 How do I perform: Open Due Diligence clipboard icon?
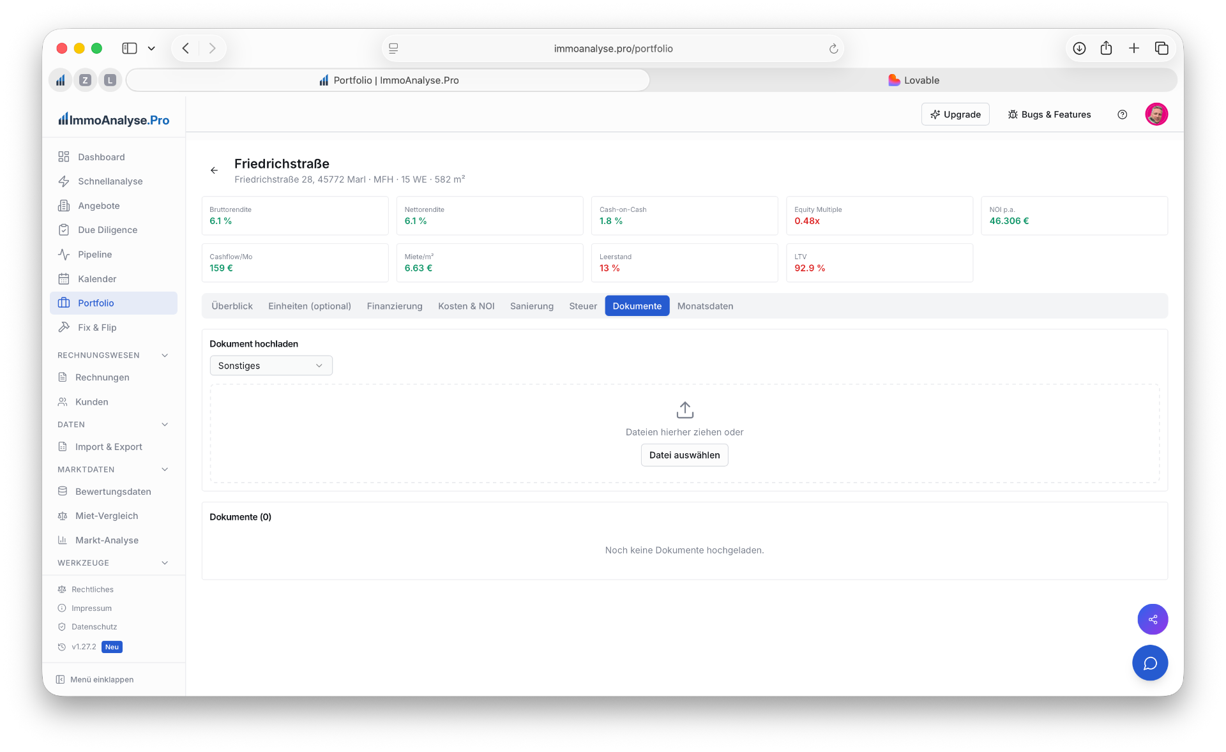pos(64,230)
